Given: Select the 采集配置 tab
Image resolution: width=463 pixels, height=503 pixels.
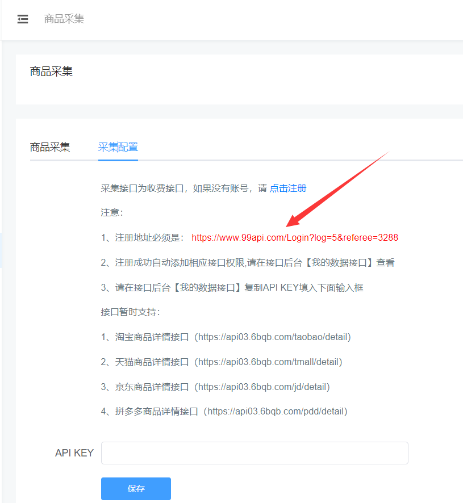Looking at the screenshot, I should (118, 147).
